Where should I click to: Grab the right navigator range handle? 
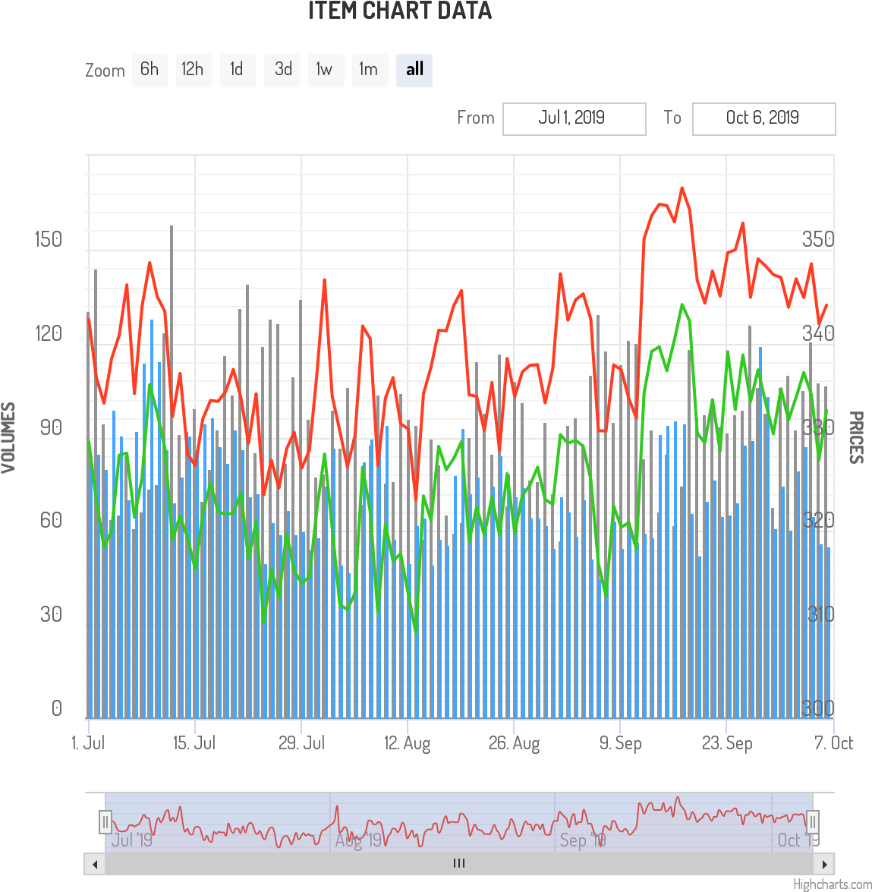point(813,822)
